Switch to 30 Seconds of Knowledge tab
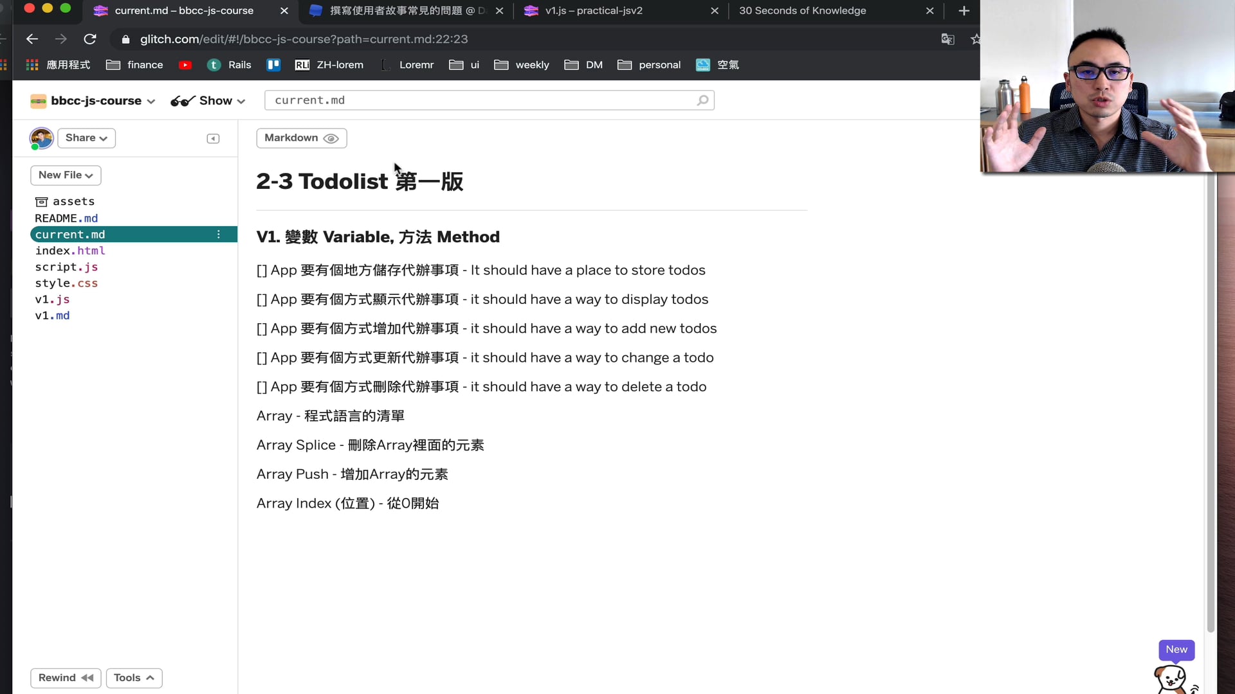 [802, 11]
